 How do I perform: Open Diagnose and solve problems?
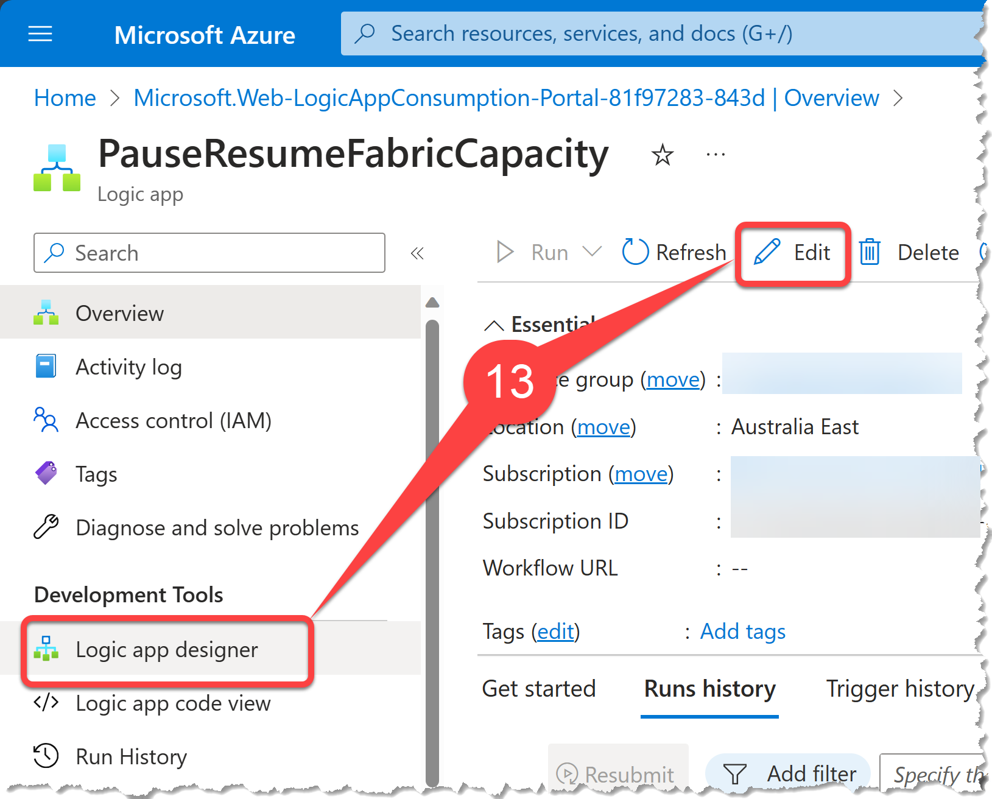(210, 527)
